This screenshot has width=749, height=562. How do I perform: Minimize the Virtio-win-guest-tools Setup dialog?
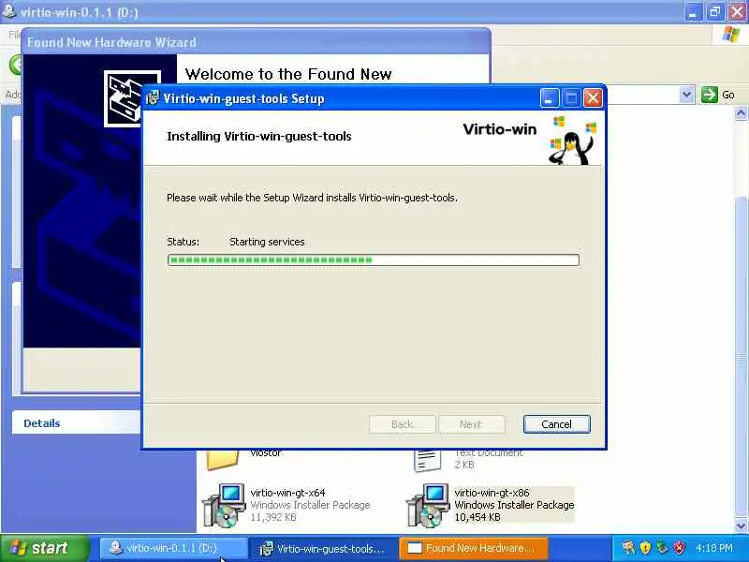(x=550, y=98)
